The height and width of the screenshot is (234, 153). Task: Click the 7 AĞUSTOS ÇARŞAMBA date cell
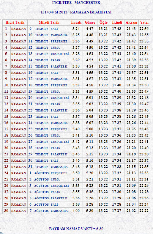[x=48, y=211]
